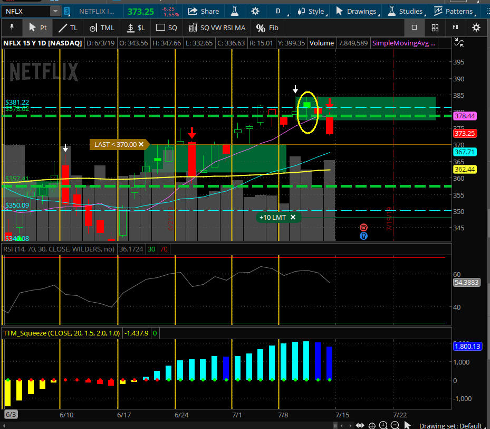Select the TL trendline tool
This screenshot has height=429, width=490.
pyautogui.click(x=68, y=27)
